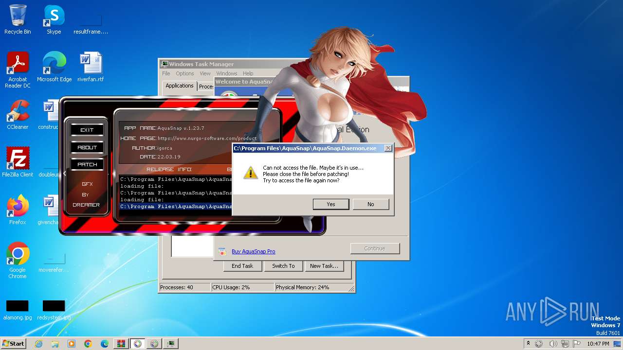Select the moverefer desktop file
Image resolution: width=623 pixels, height=350 pixels.
(54, 262)
